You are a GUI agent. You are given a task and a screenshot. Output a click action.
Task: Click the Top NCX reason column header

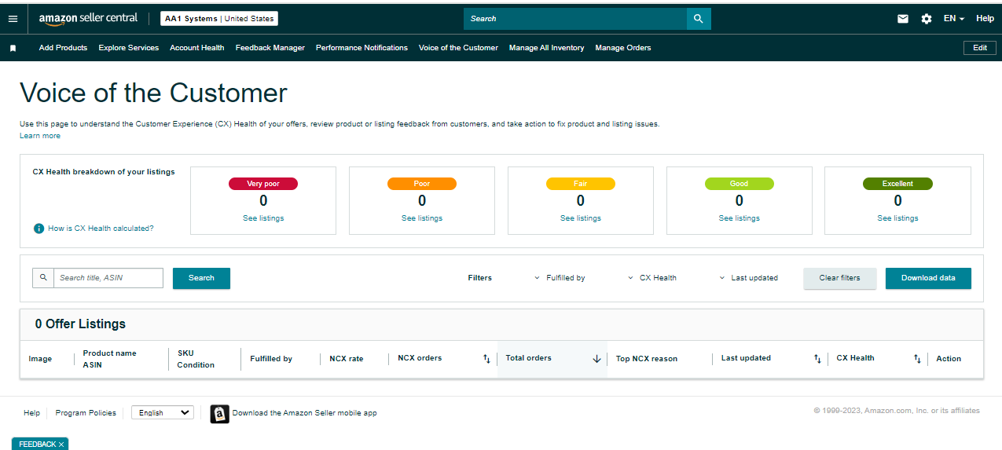pos(647,359)
